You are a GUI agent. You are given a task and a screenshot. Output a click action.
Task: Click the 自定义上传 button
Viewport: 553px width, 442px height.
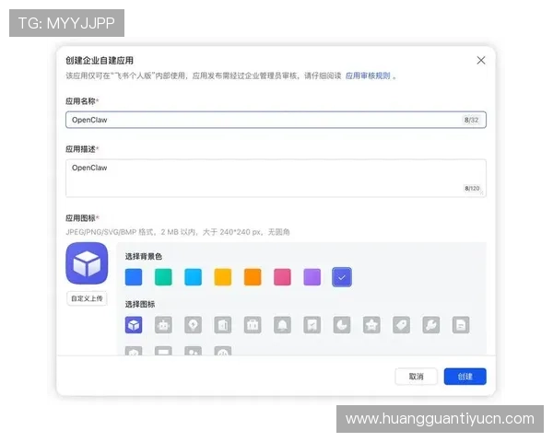click(x=87, y=298)
